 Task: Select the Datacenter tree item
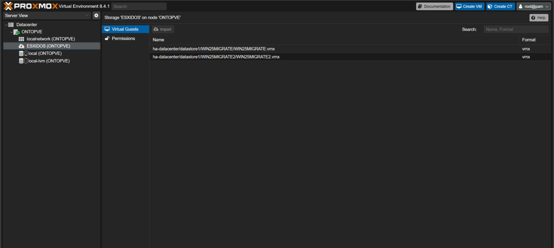coord(27,24)
